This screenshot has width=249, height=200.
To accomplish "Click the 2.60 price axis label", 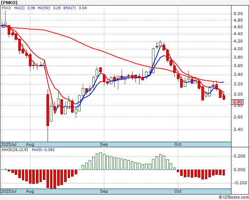I will click(x=238, y=117).
